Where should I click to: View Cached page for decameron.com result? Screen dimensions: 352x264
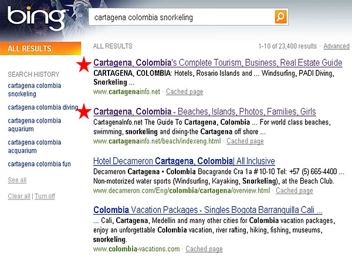click(294, 191)
